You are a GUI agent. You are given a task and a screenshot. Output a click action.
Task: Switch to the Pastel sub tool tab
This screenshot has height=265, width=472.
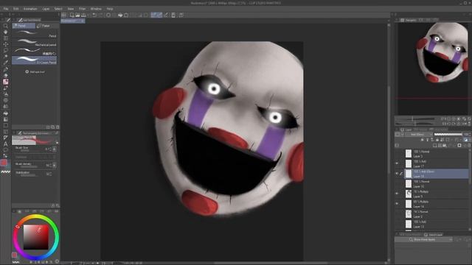47,26
